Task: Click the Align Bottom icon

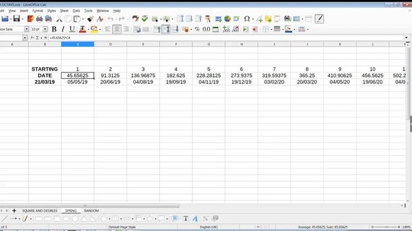Action: coord(175,29)
